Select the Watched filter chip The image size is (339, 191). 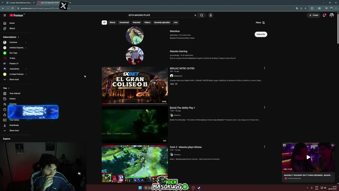coord(137,23)
